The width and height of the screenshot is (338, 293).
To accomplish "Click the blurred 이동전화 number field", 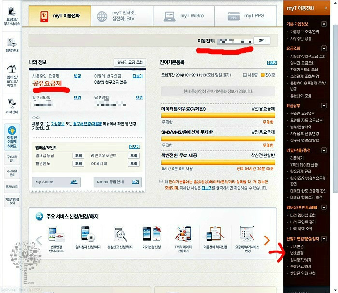I will point(235,41).
